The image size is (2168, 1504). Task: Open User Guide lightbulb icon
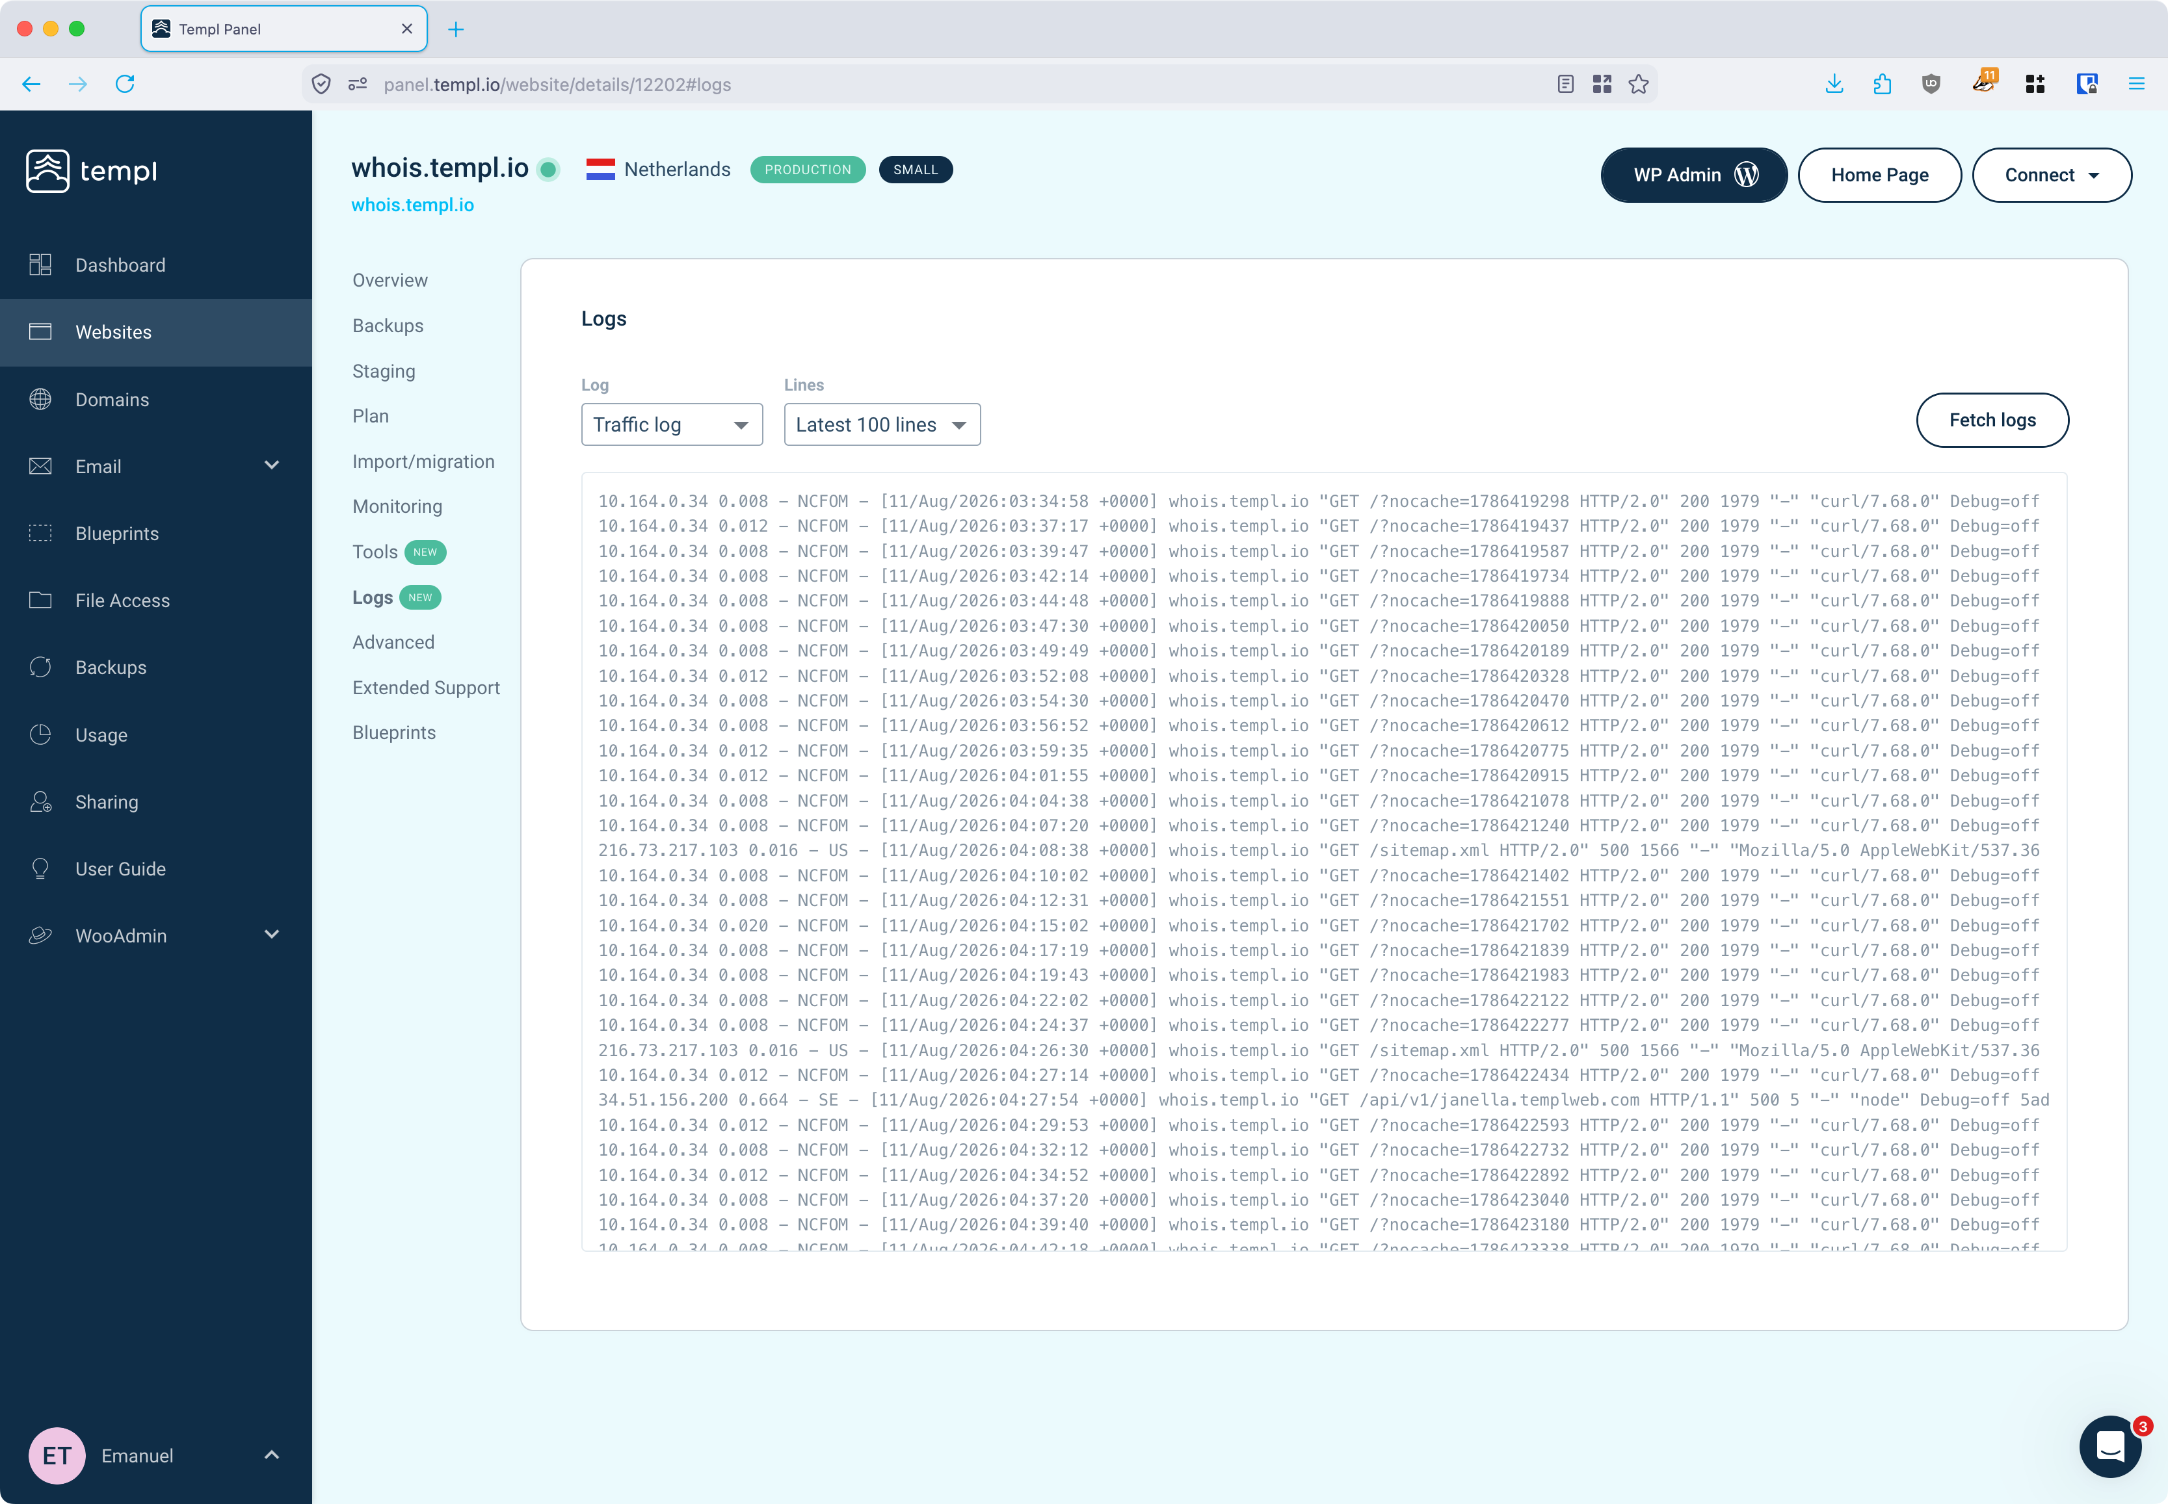(40, 868)
